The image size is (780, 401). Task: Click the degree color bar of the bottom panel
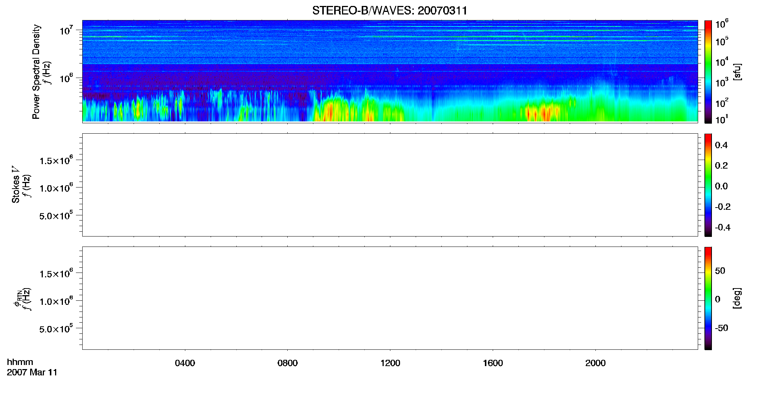coord(708,298)
